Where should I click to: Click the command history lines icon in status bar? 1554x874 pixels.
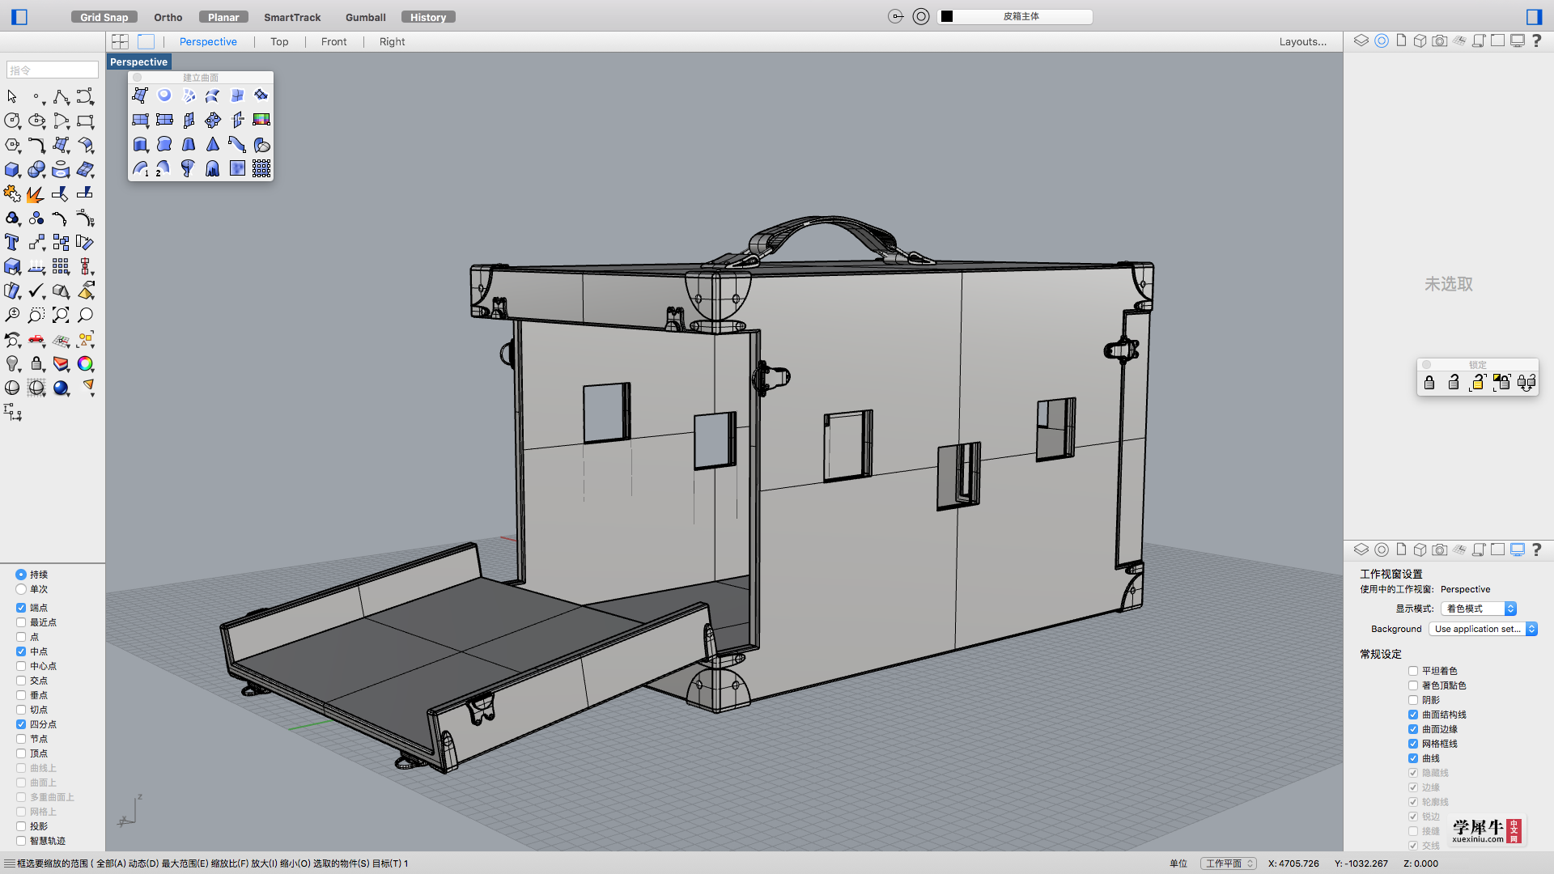pos(9,863)
